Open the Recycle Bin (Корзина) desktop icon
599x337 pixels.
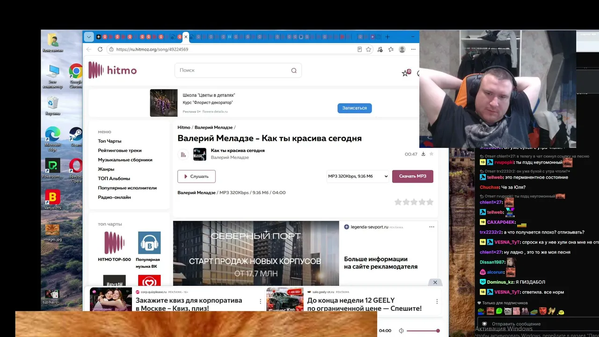pyautogui.click(x=53, y=106)
